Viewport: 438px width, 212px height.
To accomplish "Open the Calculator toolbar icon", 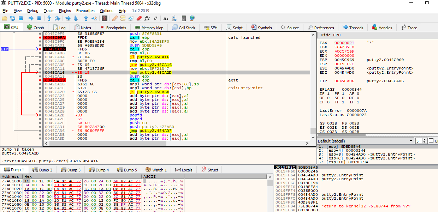I will coord(184,18).
